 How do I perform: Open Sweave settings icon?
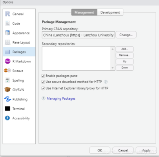coord(7,71)
